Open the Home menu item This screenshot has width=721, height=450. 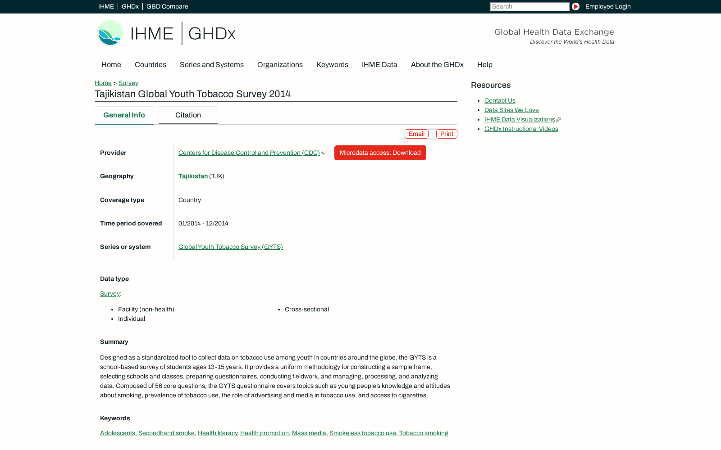point(111,64)
